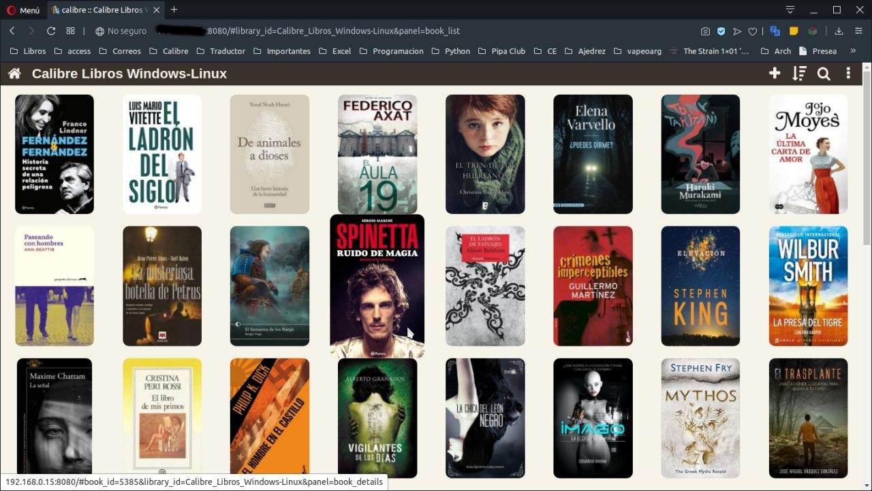Open Opera speed dial start page
This screenshot has height=491, width=872.
(x=70, y=31)
